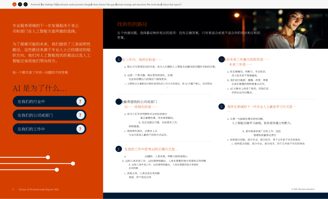Screen dimensions: 328x199
Task: Click the back arrow navigation icon
Action: click(20, 4)
